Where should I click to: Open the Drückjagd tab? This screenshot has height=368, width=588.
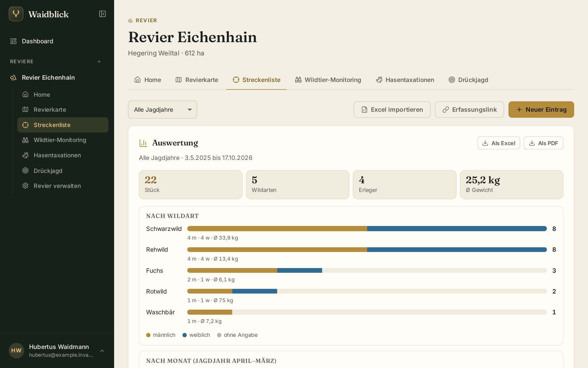point(468,80)
